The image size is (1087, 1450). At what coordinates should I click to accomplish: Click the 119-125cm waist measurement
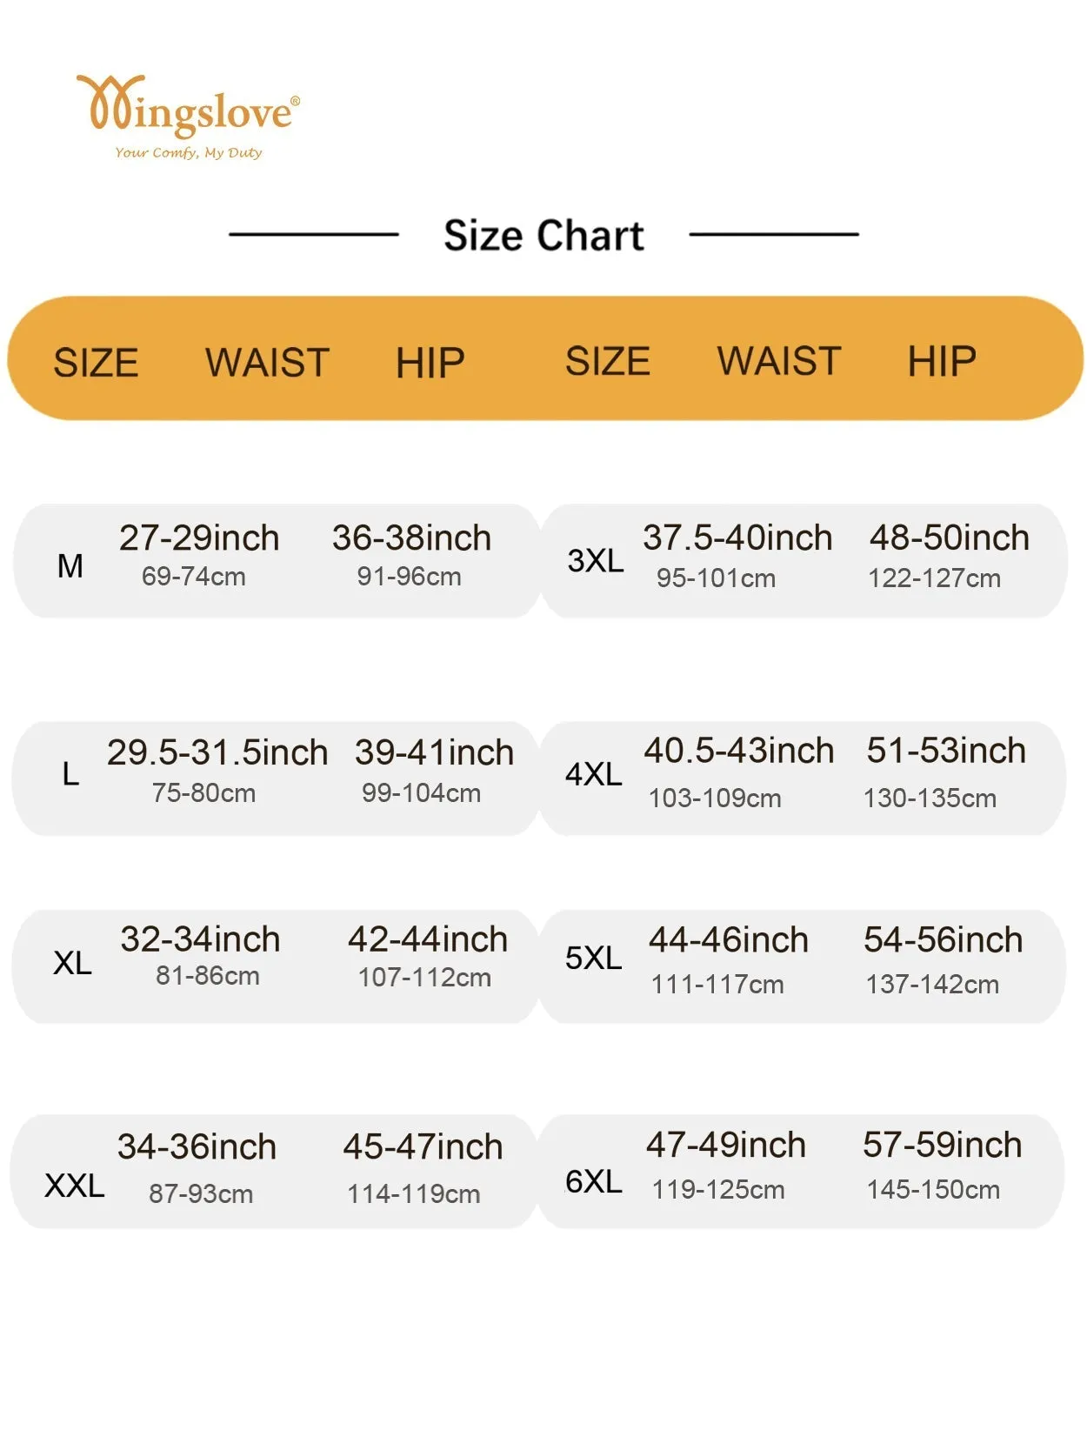[x=718, y=1190]
